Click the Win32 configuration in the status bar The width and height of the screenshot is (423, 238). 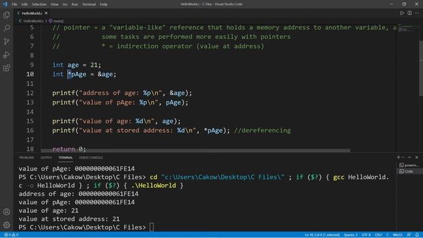pyautogui.click(x=398, y=235)
